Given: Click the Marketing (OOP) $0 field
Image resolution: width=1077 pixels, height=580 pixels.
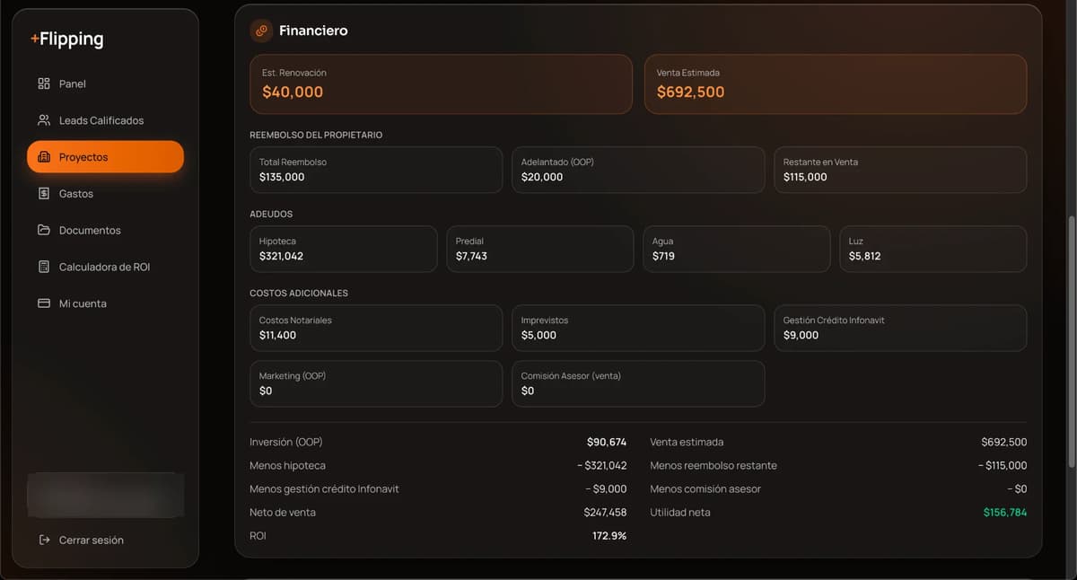Looking at the screenshot, I should tap(376, 383).
